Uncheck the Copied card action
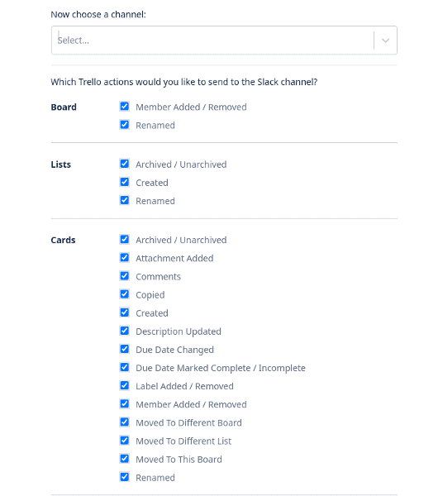Screen dimensions: 443x496 (x=125, y=294)
